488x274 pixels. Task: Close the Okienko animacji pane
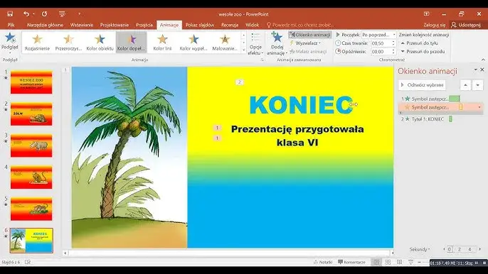[482, 70]
